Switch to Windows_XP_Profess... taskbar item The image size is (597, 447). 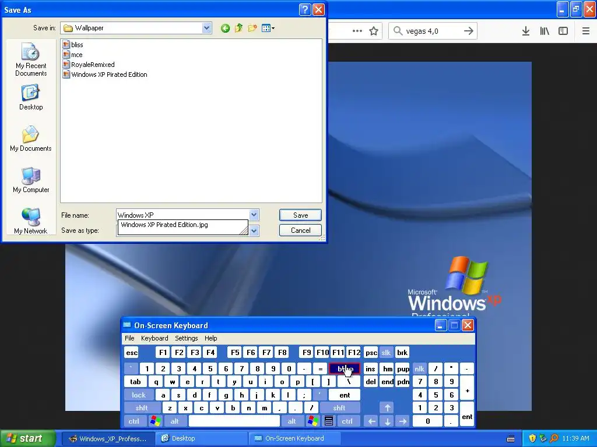click(108, 439)
